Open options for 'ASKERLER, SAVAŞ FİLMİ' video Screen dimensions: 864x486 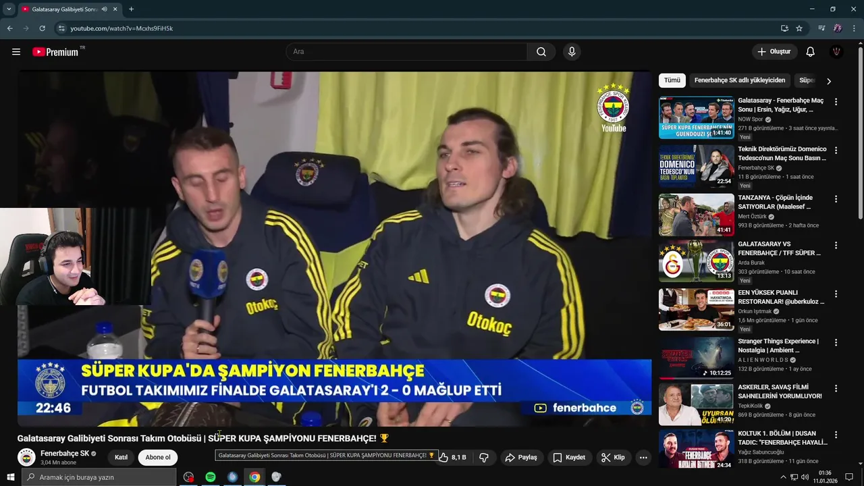tap(836, 389)
